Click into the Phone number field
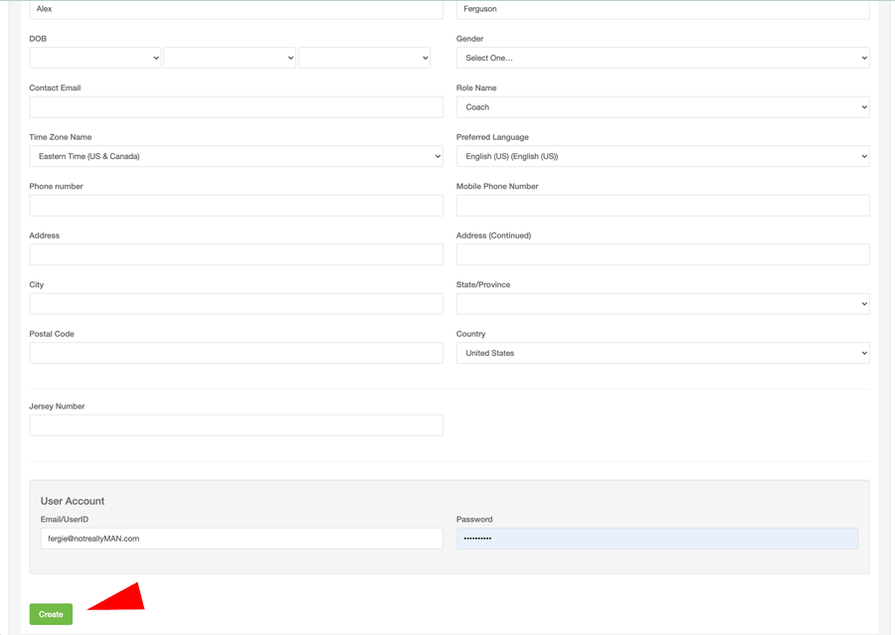The height and width of the screenshot is (635, 895). 236,206
